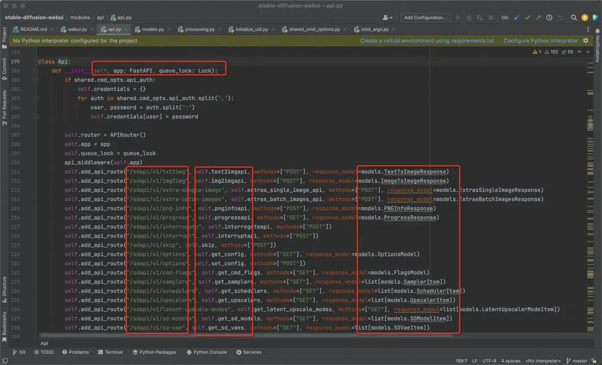Image resolution: width=602 pixels, height=365 pixels.
Task: Open the Python Console tool window
Action: (x=207, y=352)
